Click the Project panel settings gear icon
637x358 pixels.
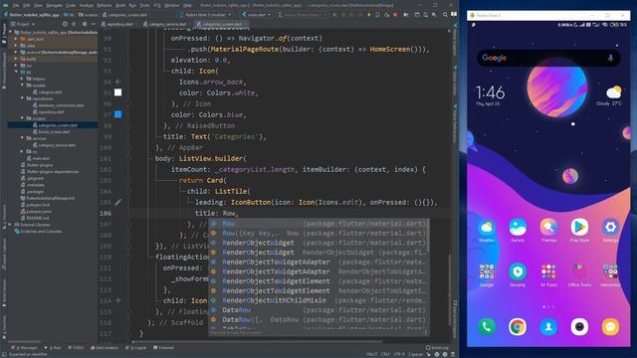click(84, 24)
